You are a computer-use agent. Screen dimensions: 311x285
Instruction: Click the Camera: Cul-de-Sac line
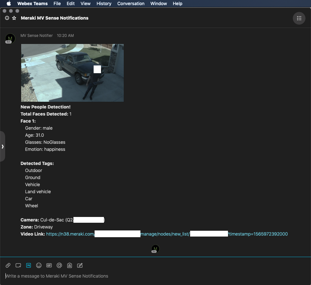[x=63, y=220]
